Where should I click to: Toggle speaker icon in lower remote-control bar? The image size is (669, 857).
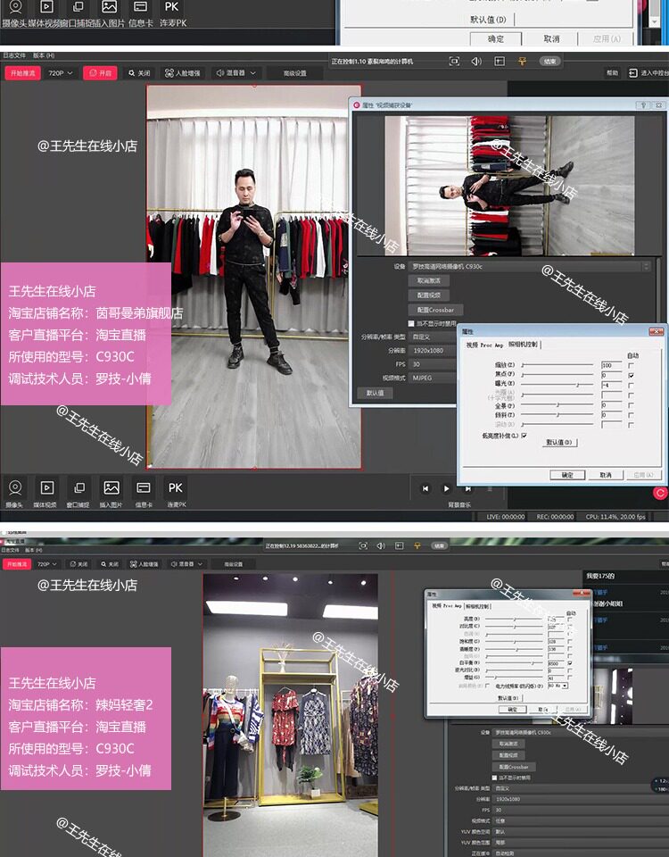pyautogui.click(x=381, y=545)
